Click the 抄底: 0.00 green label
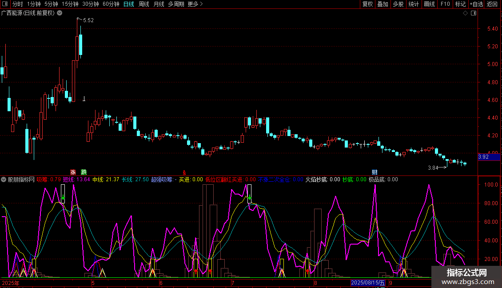Screen dimensions: 502x288 coord(354,179)
